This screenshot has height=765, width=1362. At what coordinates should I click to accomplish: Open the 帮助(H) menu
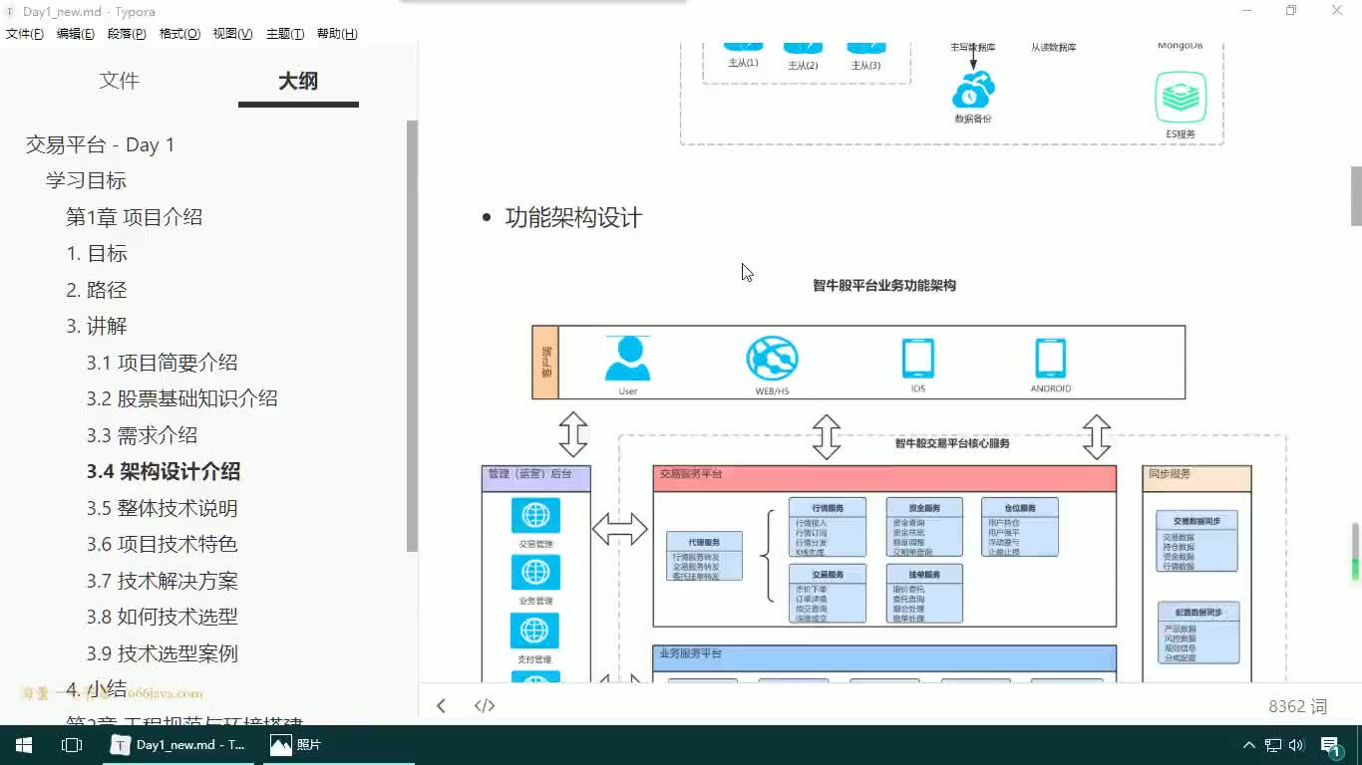click(x=337, y=34)
